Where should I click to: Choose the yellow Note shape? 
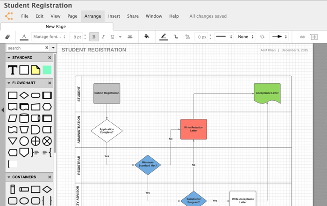(x=36, y=70)
